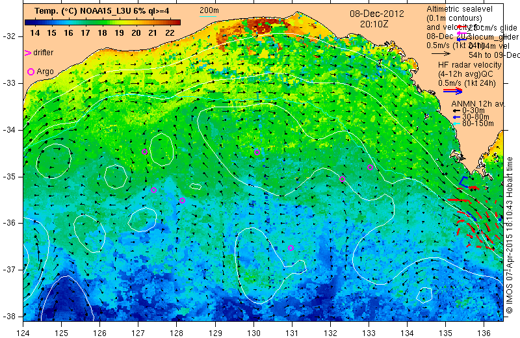Click the longitude axis label '136'
Image resolution: width=520 pixels, height=338 pixels.
pos(484,332)
